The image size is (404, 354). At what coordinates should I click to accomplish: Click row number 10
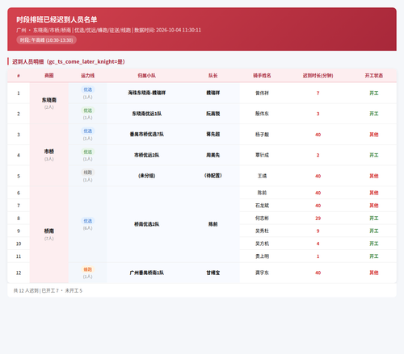point(19,244)
